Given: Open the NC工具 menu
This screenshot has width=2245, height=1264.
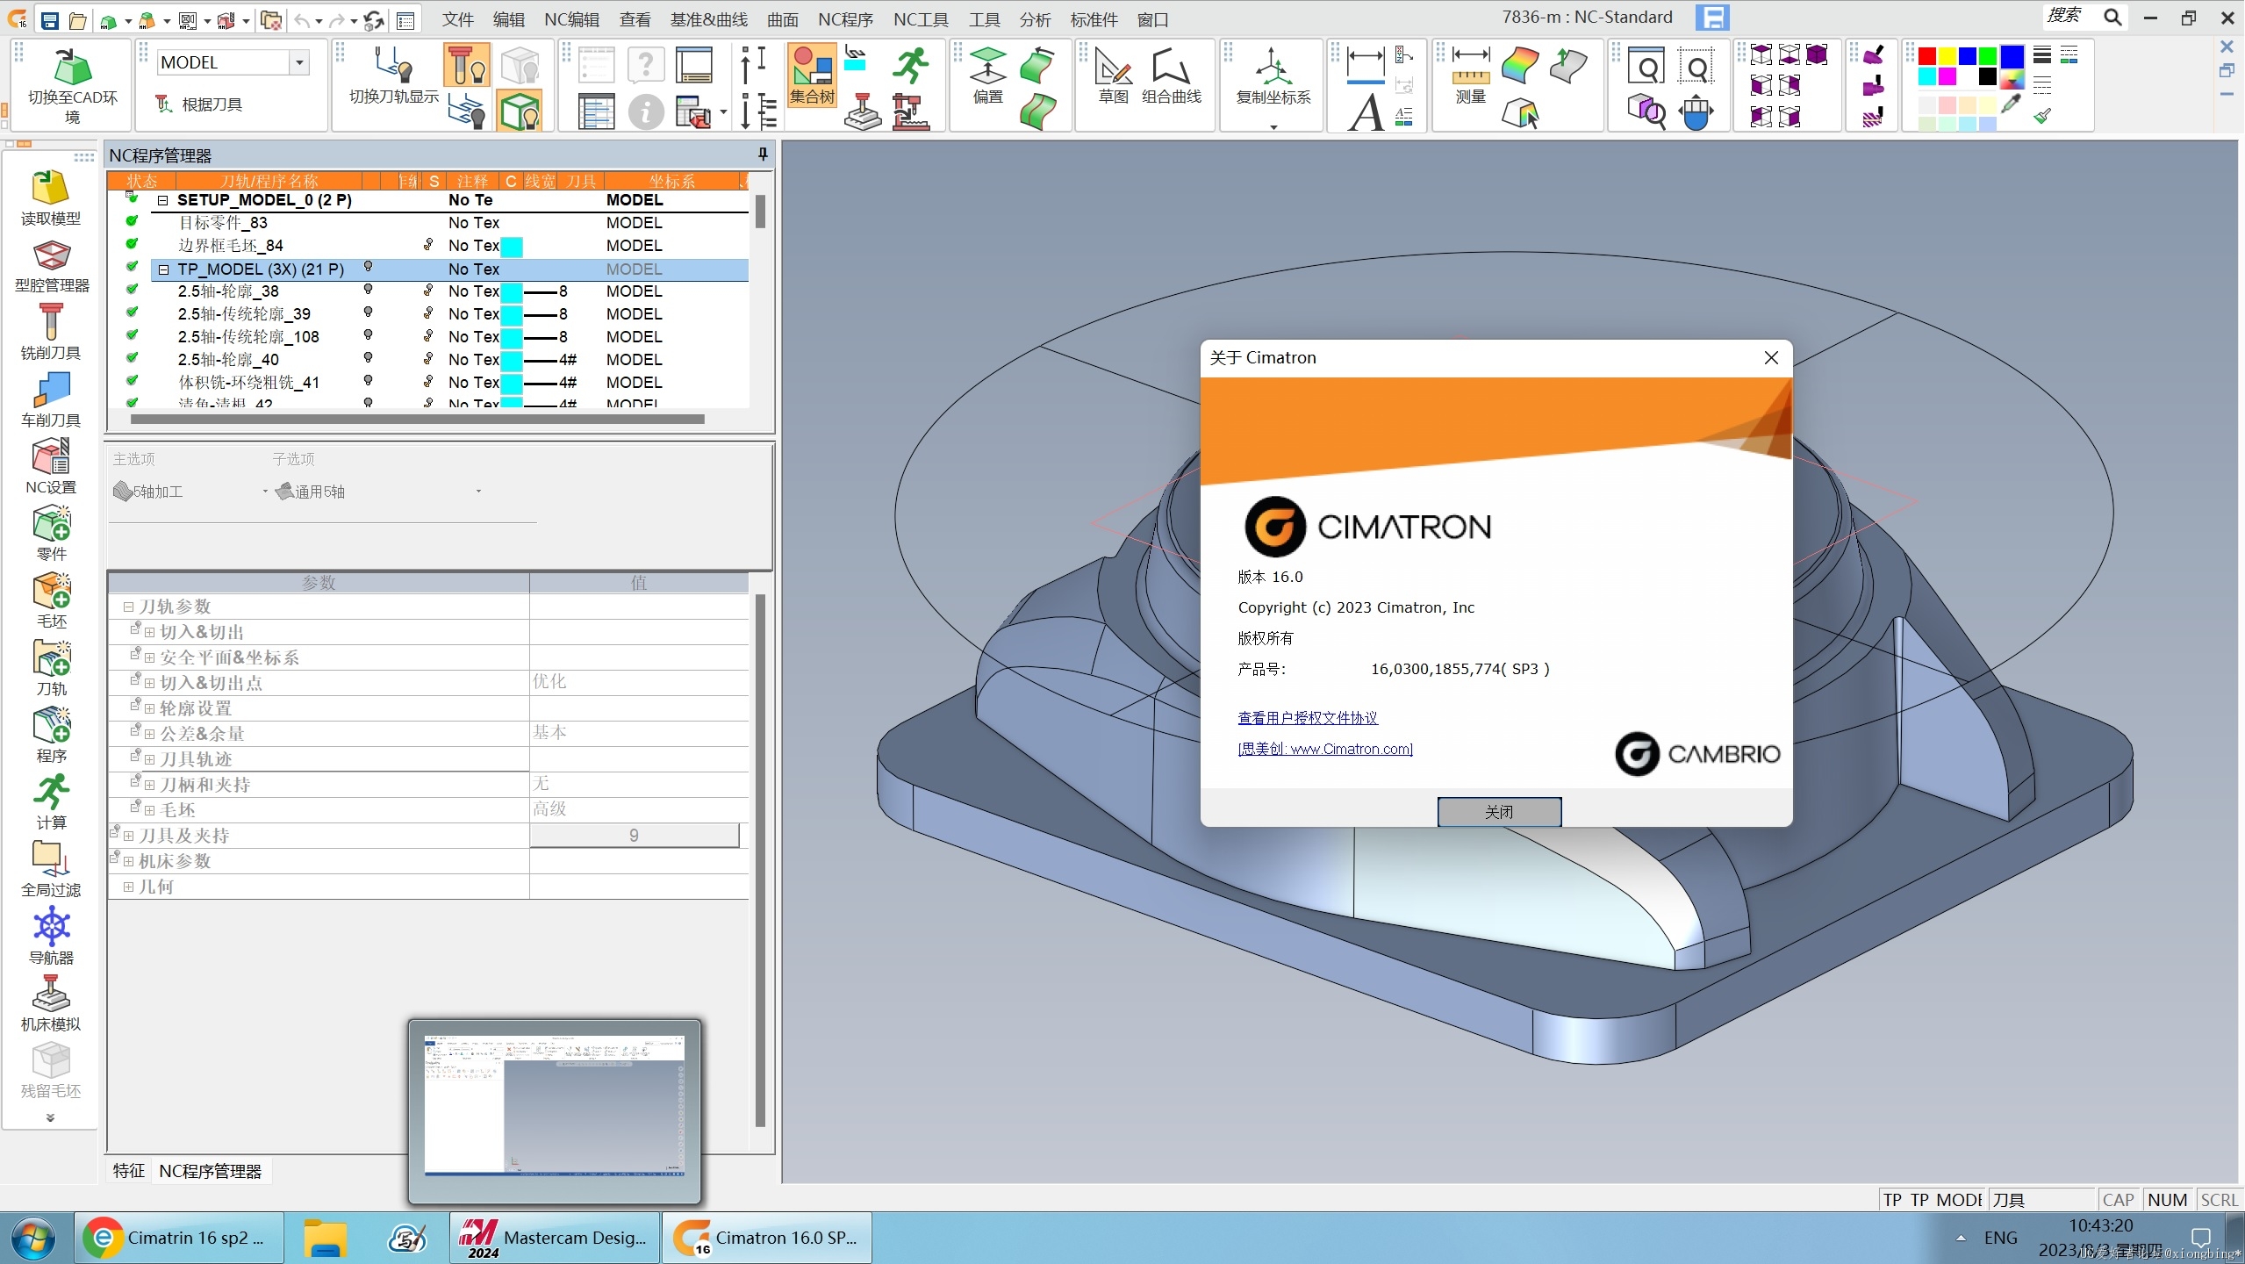Looking at the screenshot, I should (x=921, y=19).
